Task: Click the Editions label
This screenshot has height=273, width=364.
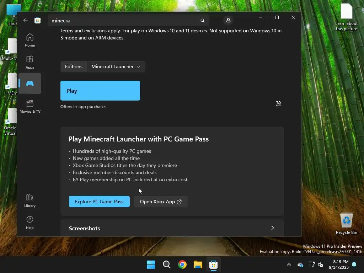Action: (74, 66)
